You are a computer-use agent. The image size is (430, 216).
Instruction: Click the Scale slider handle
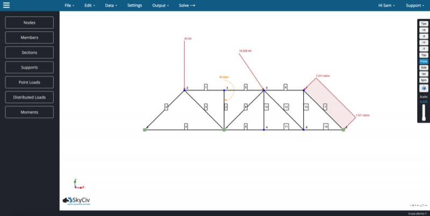[424, 118]
